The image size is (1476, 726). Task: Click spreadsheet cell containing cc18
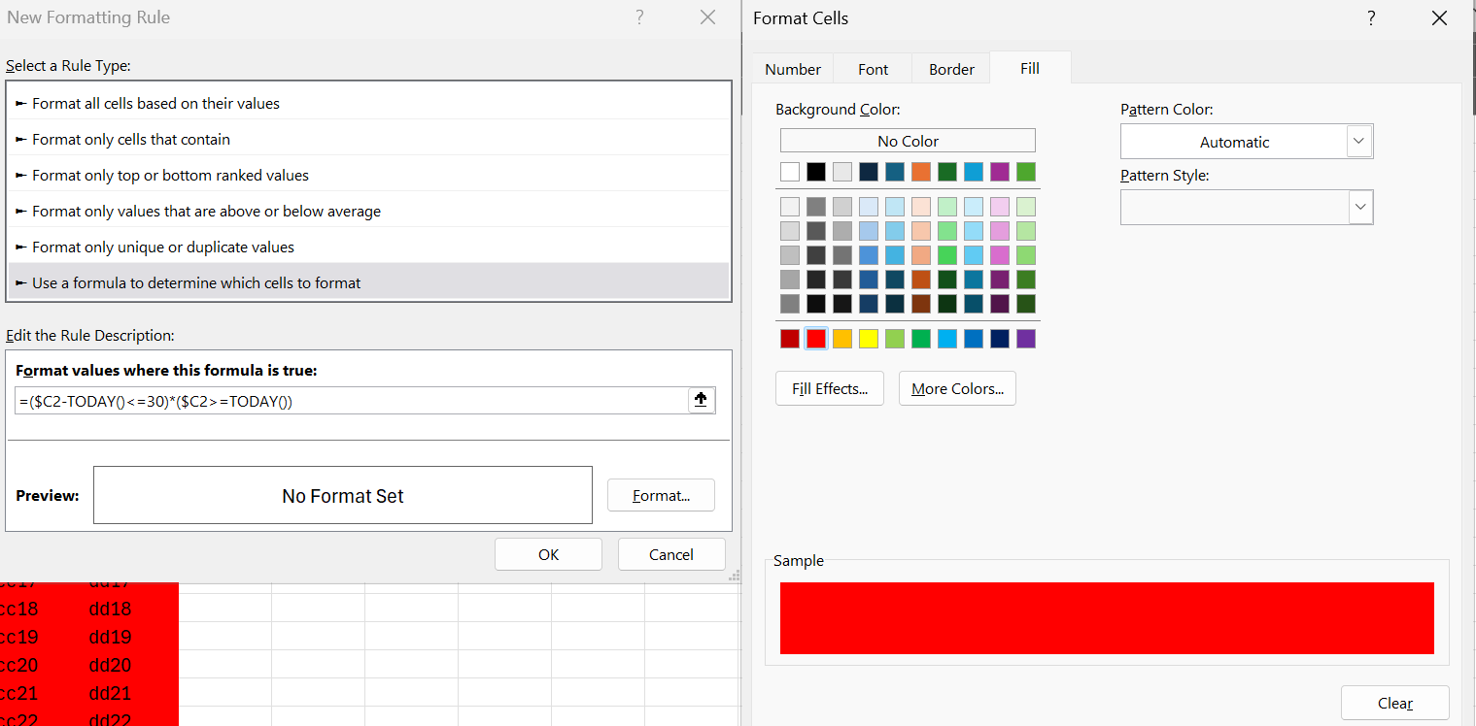coord(41,609)
